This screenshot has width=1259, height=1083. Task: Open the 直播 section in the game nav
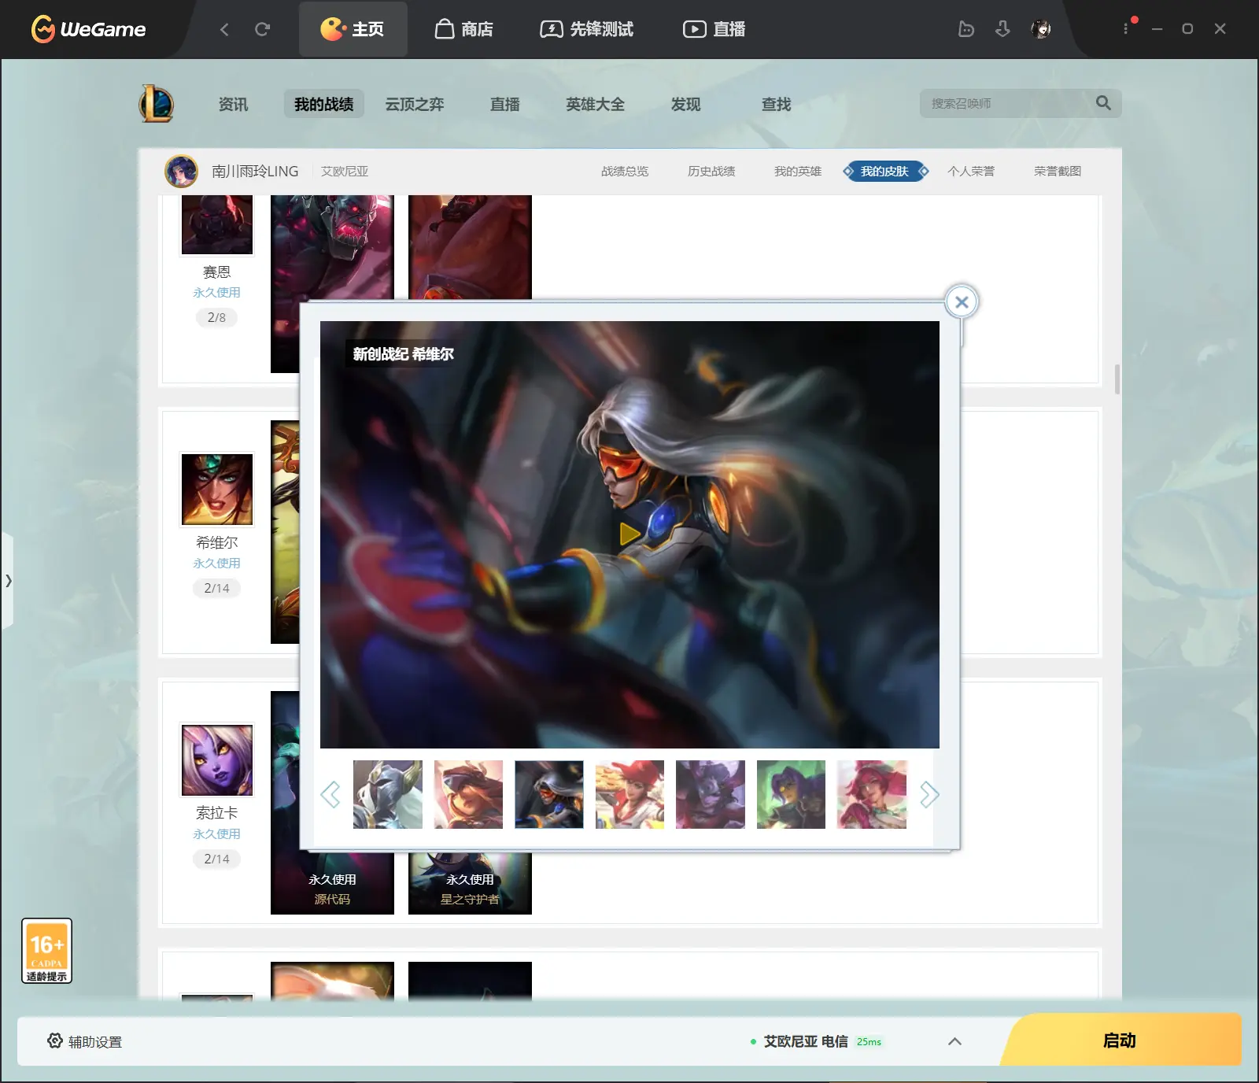pos(504,104)
